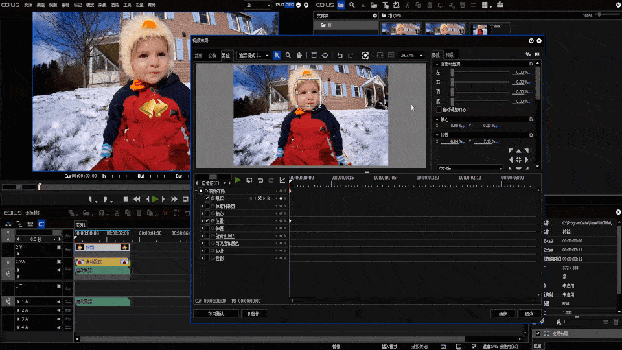Open the 0.5 秒 timeline scale dropdown
The width and height of the screenshot is (622, 350).
pyautogui.click(x=54, y=239)
